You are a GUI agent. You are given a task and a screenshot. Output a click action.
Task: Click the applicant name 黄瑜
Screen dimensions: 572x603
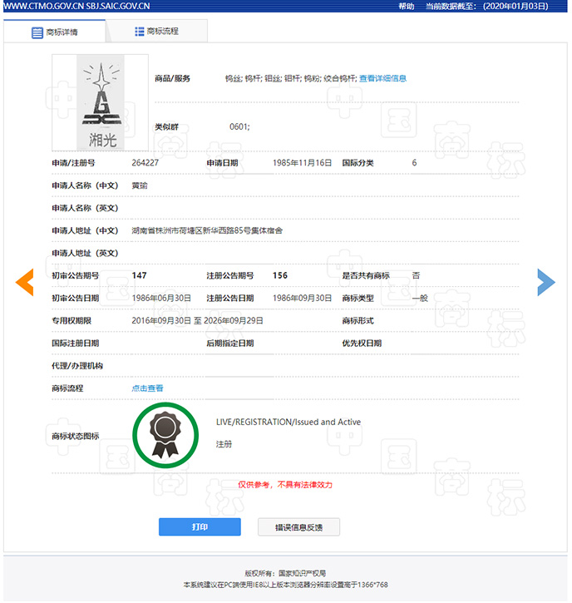[140, 185]
